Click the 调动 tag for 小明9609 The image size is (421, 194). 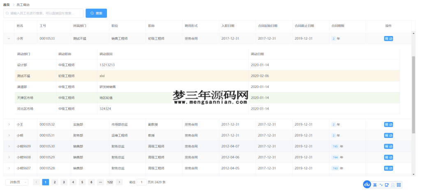[389, 147]
